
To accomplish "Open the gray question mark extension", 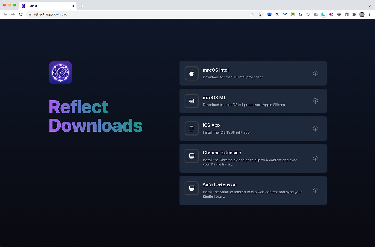I will [347, 14].
